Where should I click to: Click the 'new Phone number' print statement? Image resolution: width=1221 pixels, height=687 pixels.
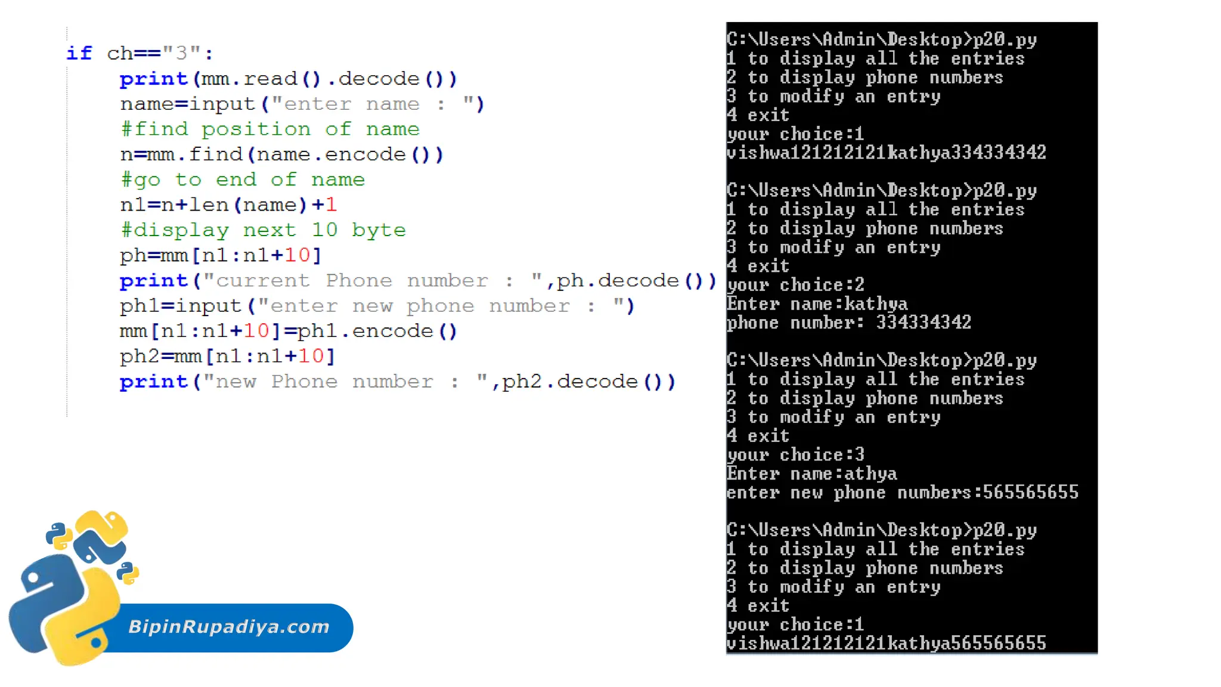click(x=397, y=382)
